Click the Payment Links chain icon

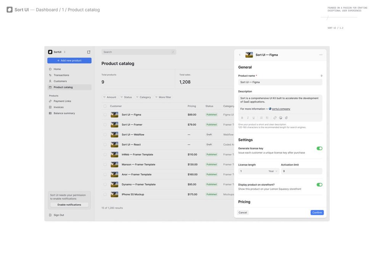tap(50, 101)
